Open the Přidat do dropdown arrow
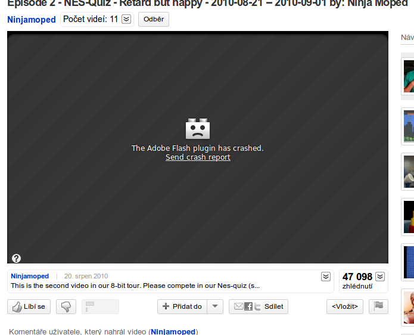This screenshot has height=335, width=414. 215,306
